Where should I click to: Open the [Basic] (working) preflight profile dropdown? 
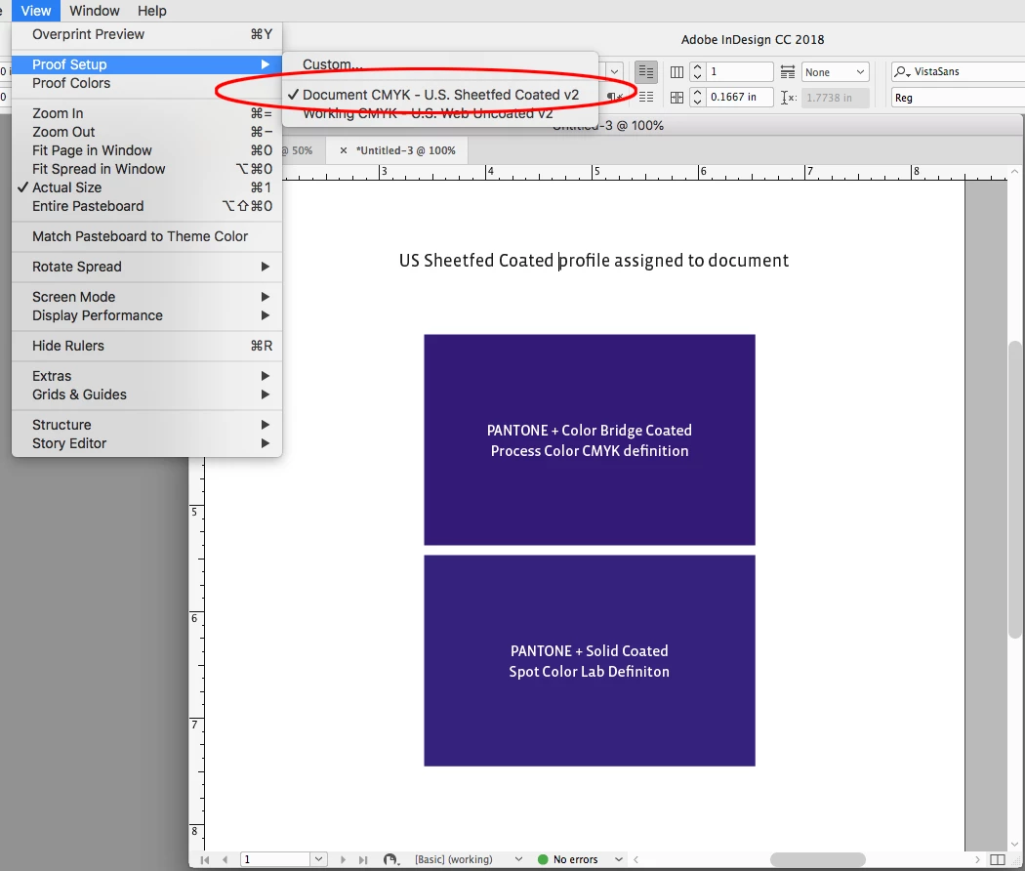pyautogui.click(x=518, y=859)
